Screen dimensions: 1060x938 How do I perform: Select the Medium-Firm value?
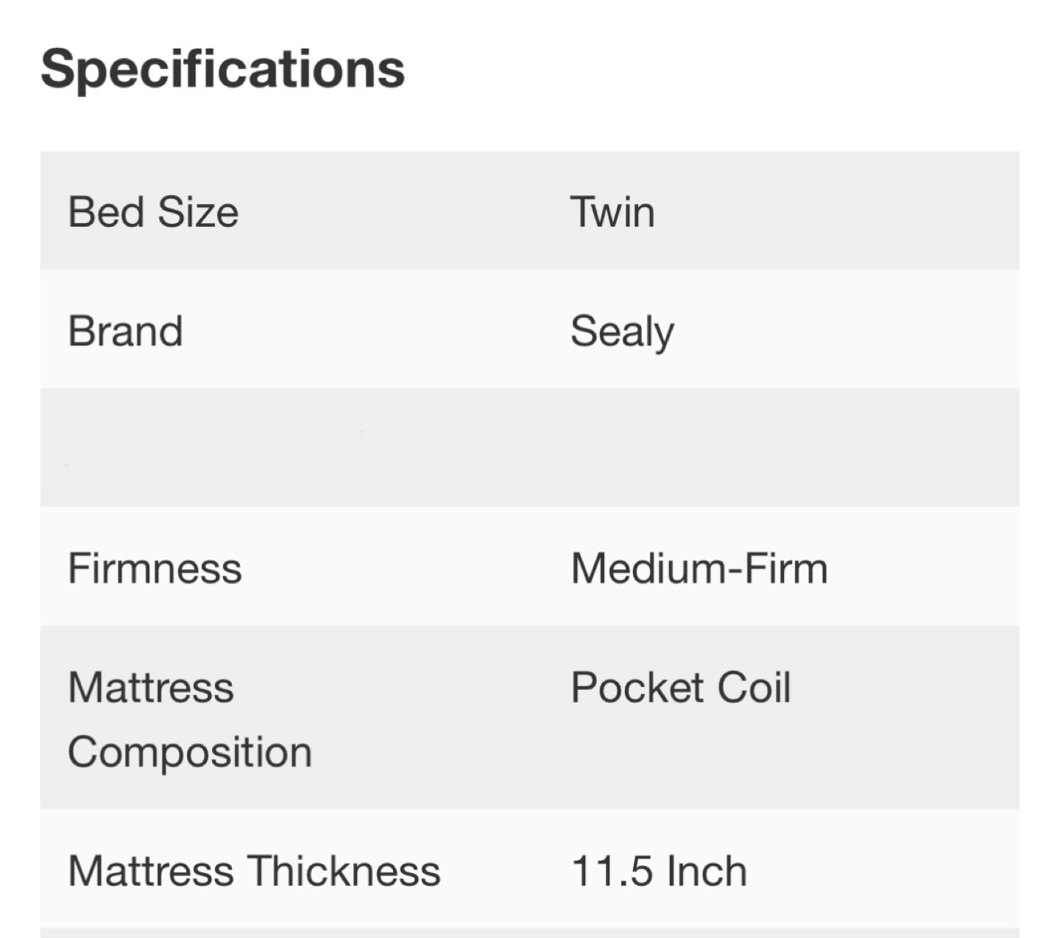click(699, 568)
